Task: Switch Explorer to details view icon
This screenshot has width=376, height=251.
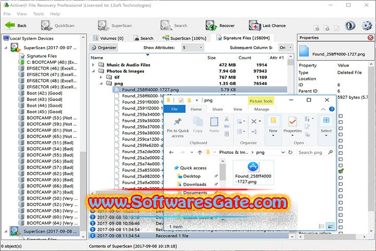Action: click(x=322, y=226)
